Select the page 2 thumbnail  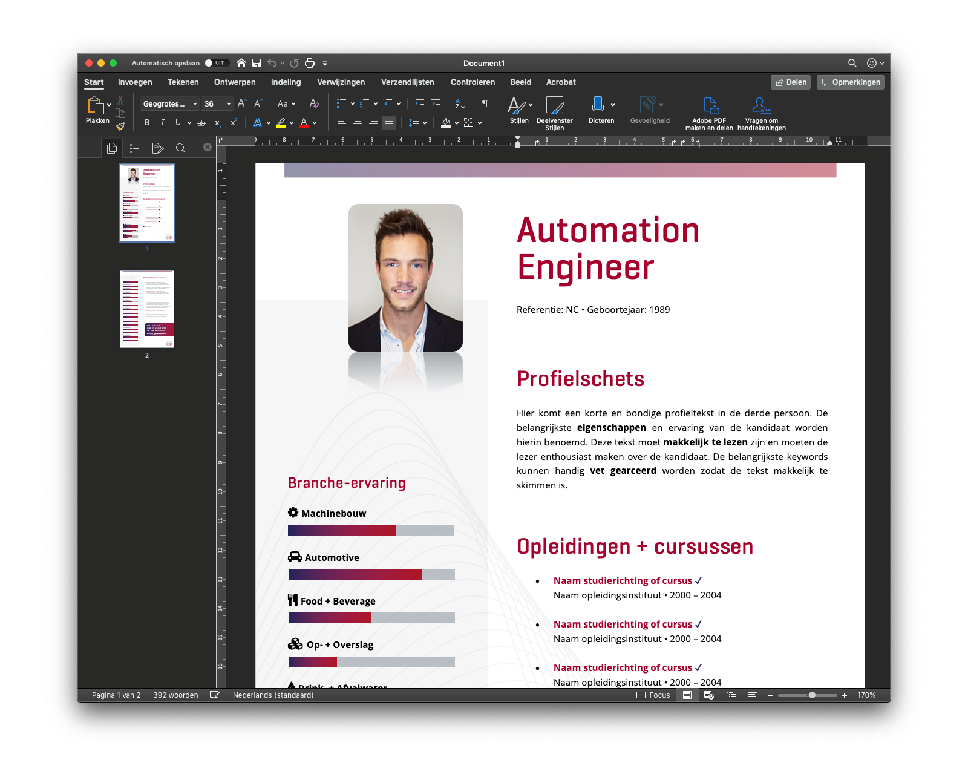[147, 309]
